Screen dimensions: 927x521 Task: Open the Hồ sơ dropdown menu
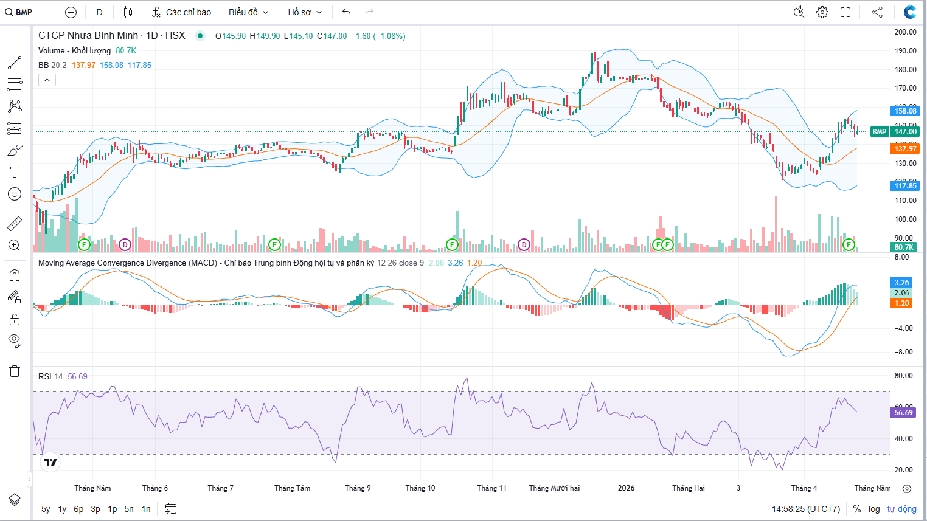(305, 12)
